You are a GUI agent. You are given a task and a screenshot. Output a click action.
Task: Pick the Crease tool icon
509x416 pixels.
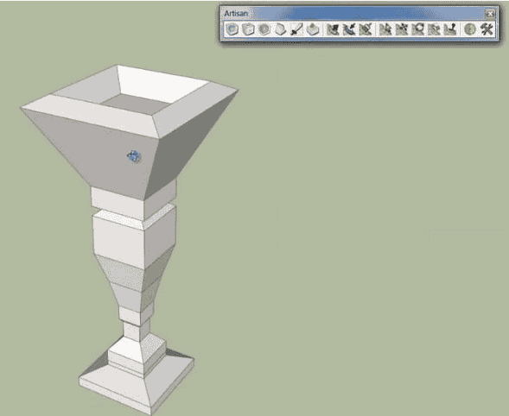pos(281,29)
